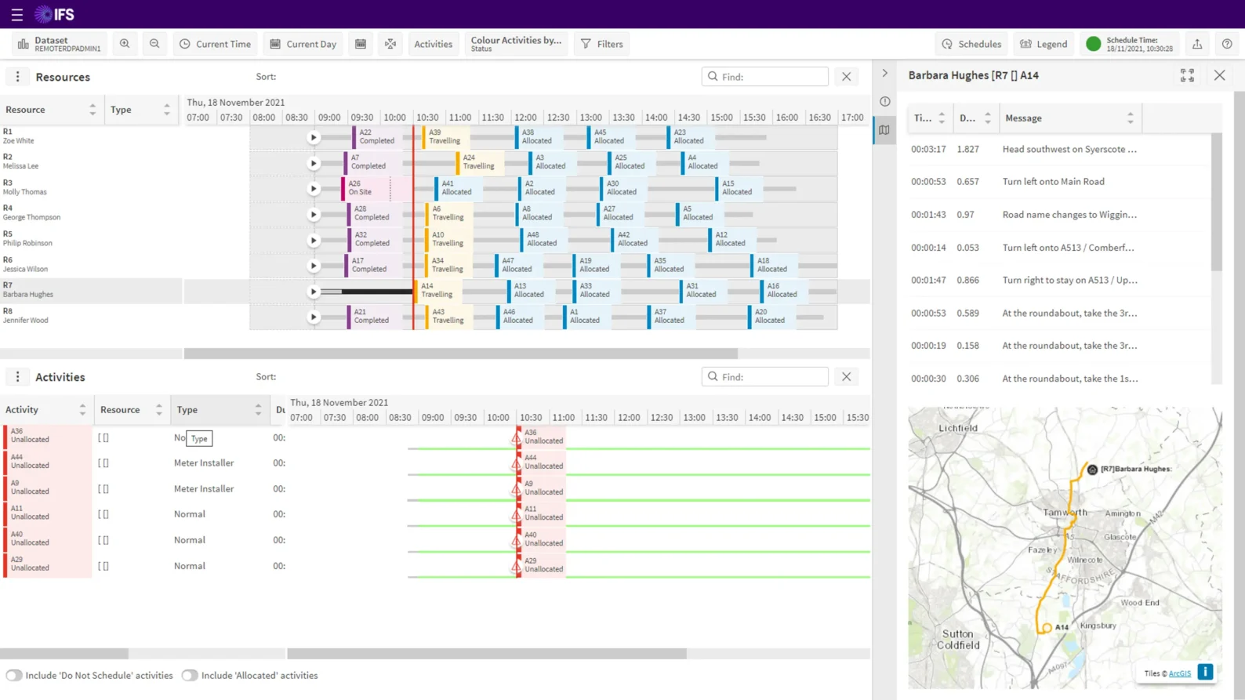Open the ArcGIS tiles link
1245x700 pixels.
click(1179, 673)
